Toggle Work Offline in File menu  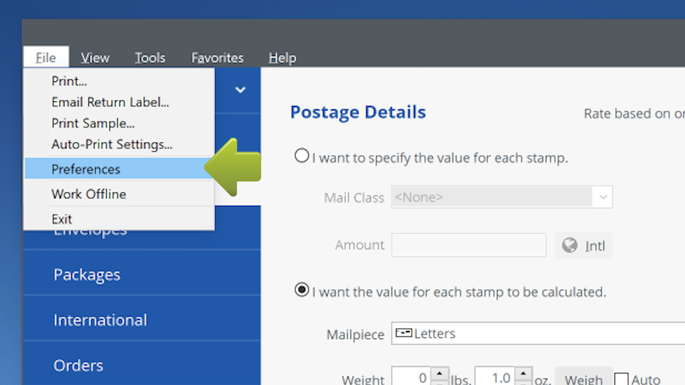point(88,194)
